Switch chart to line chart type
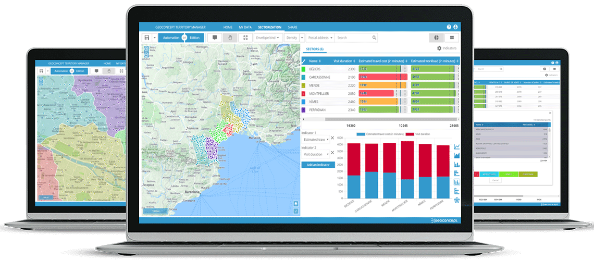The image size is (594, 260). tap(457, 147)
